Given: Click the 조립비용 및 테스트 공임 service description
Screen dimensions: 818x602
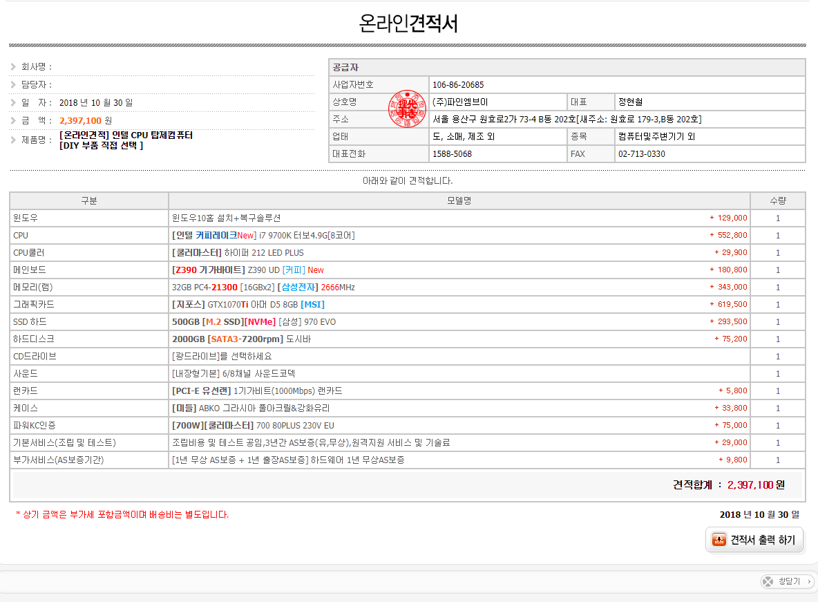Looking at the screenshot, I should 311,443.
